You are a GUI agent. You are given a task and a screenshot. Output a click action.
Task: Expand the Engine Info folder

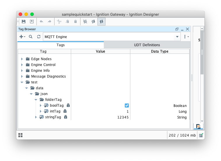22,71
